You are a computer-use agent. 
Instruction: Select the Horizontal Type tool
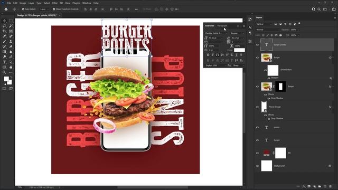pyautogui.click(x=4, y=62)
